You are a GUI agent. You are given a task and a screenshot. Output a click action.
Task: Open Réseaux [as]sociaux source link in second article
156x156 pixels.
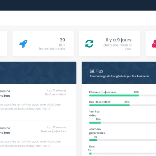pos(53,131)
